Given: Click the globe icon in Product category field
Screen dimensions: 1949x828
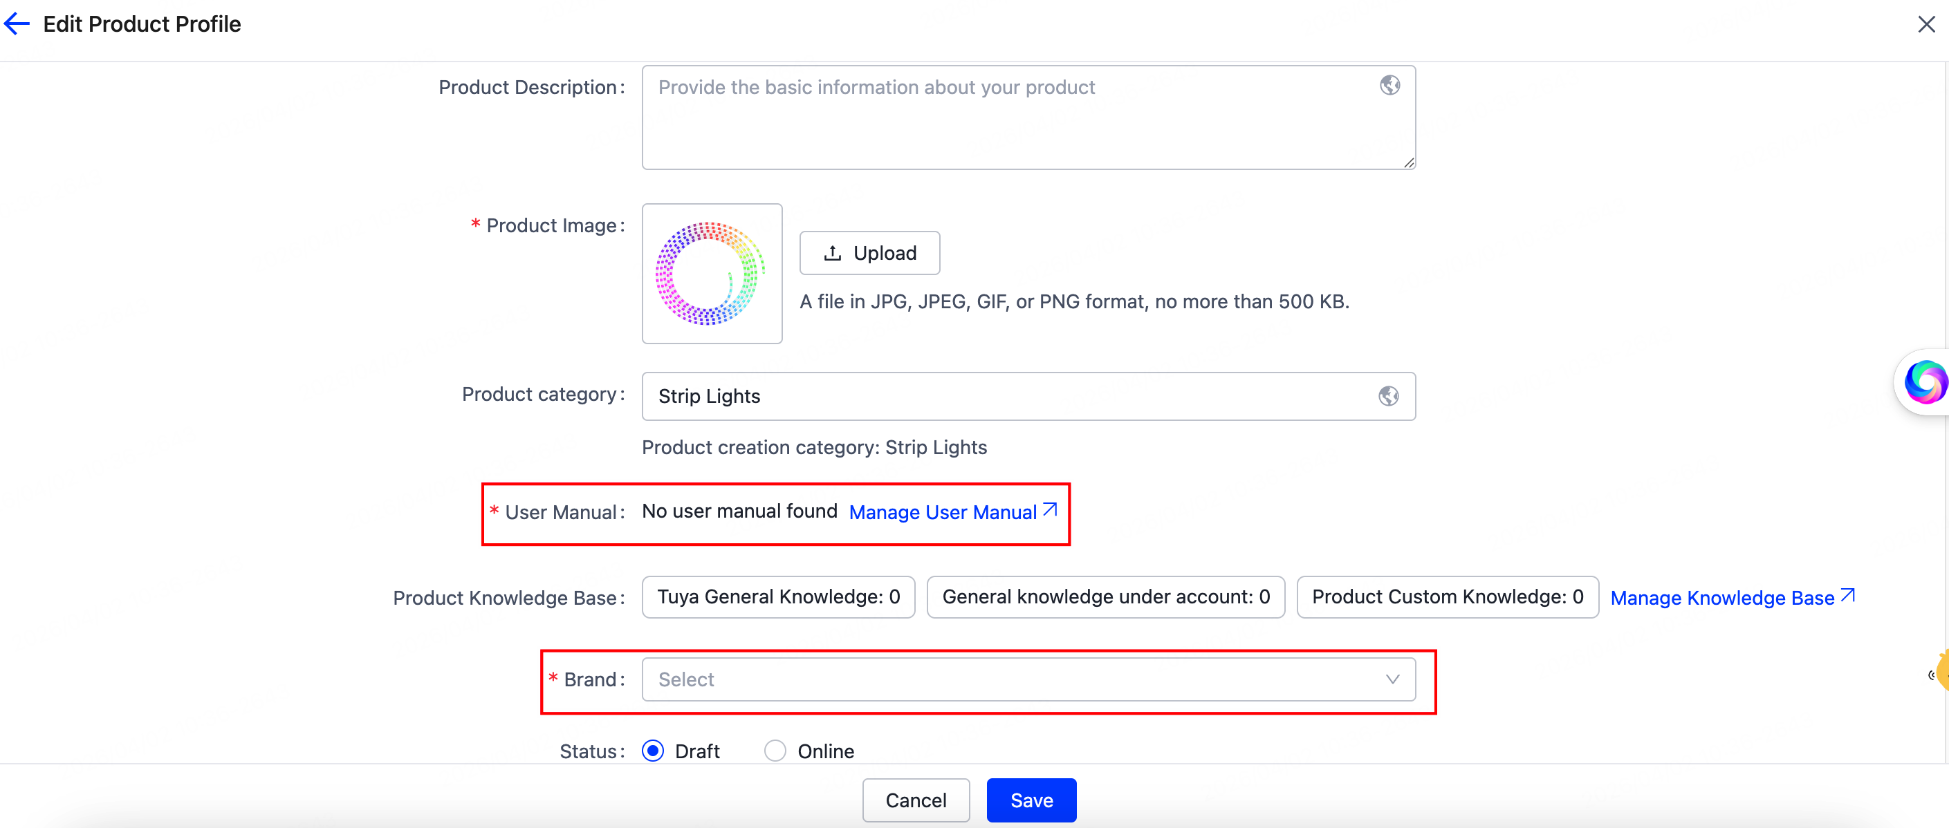Looking at the screenshot, I should [x=1387, y=395].
